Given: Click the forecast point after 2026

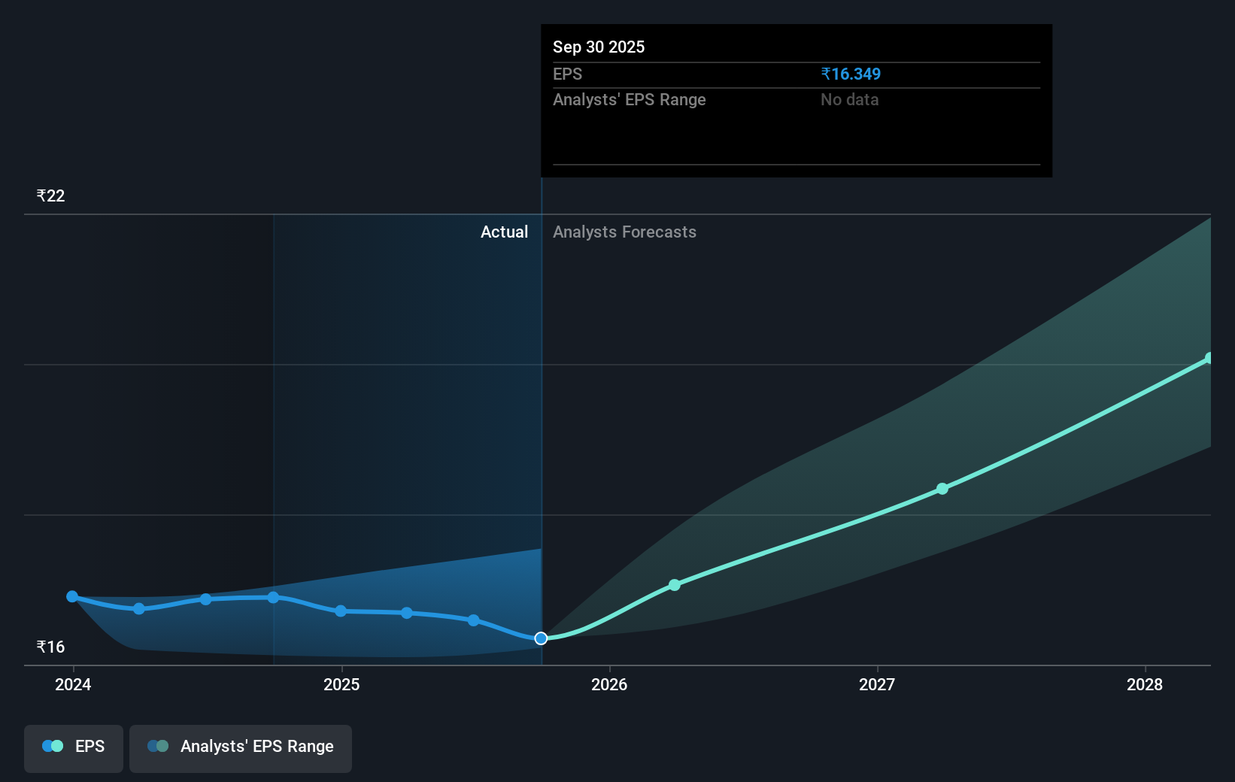Looking at the screenshot, I should 675,585.
